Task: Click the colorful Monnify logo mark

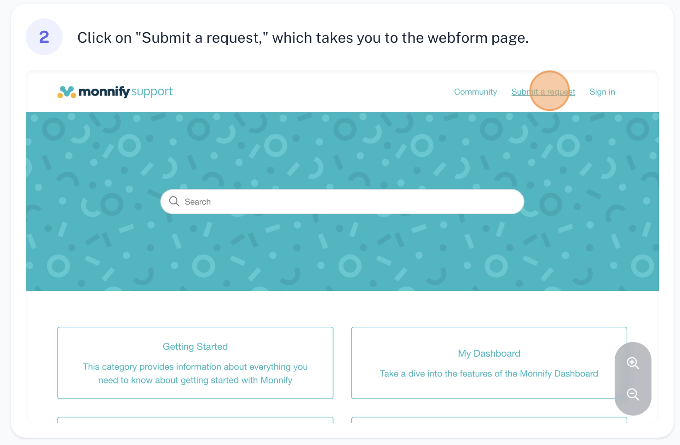Action: [x=67, y=92]
